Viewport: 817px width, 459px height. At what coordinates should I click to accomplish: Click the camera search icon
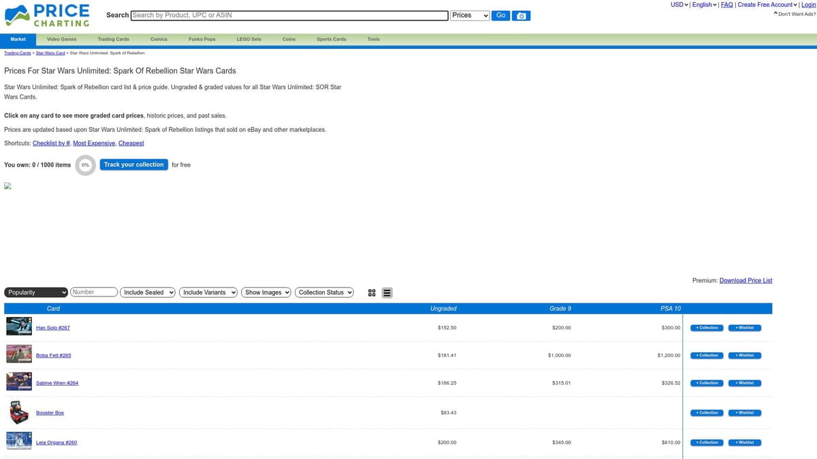522,16
